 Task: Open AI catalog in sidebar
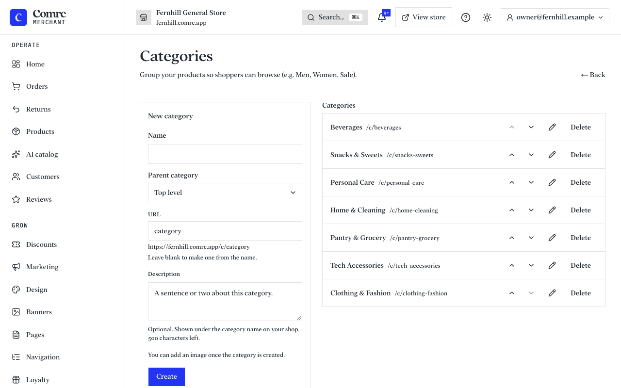[x=62, y=154]
